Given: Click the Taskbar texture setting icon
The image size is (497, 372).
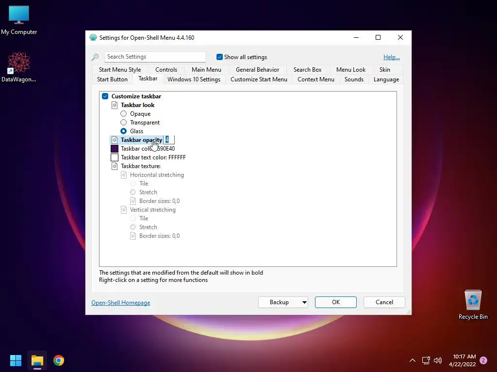Looking at the screenshot, I should point(115,166).
